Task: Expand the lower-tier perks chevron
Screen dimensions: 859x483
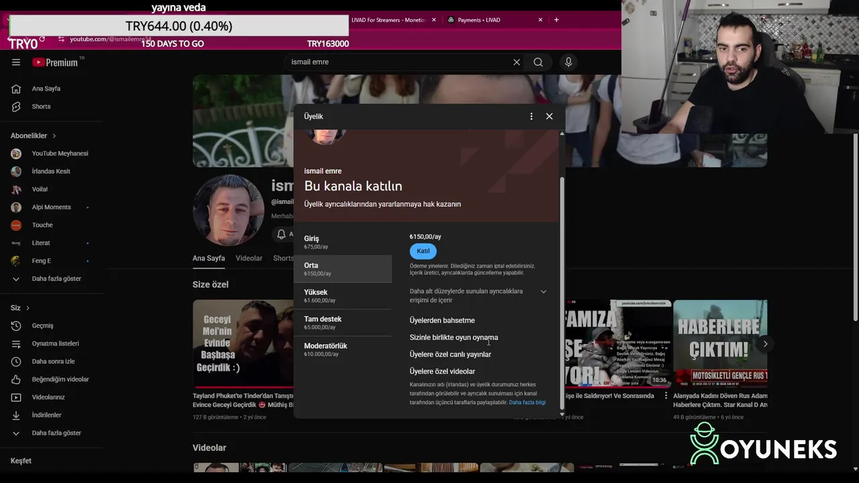Action: click(544, 292)
